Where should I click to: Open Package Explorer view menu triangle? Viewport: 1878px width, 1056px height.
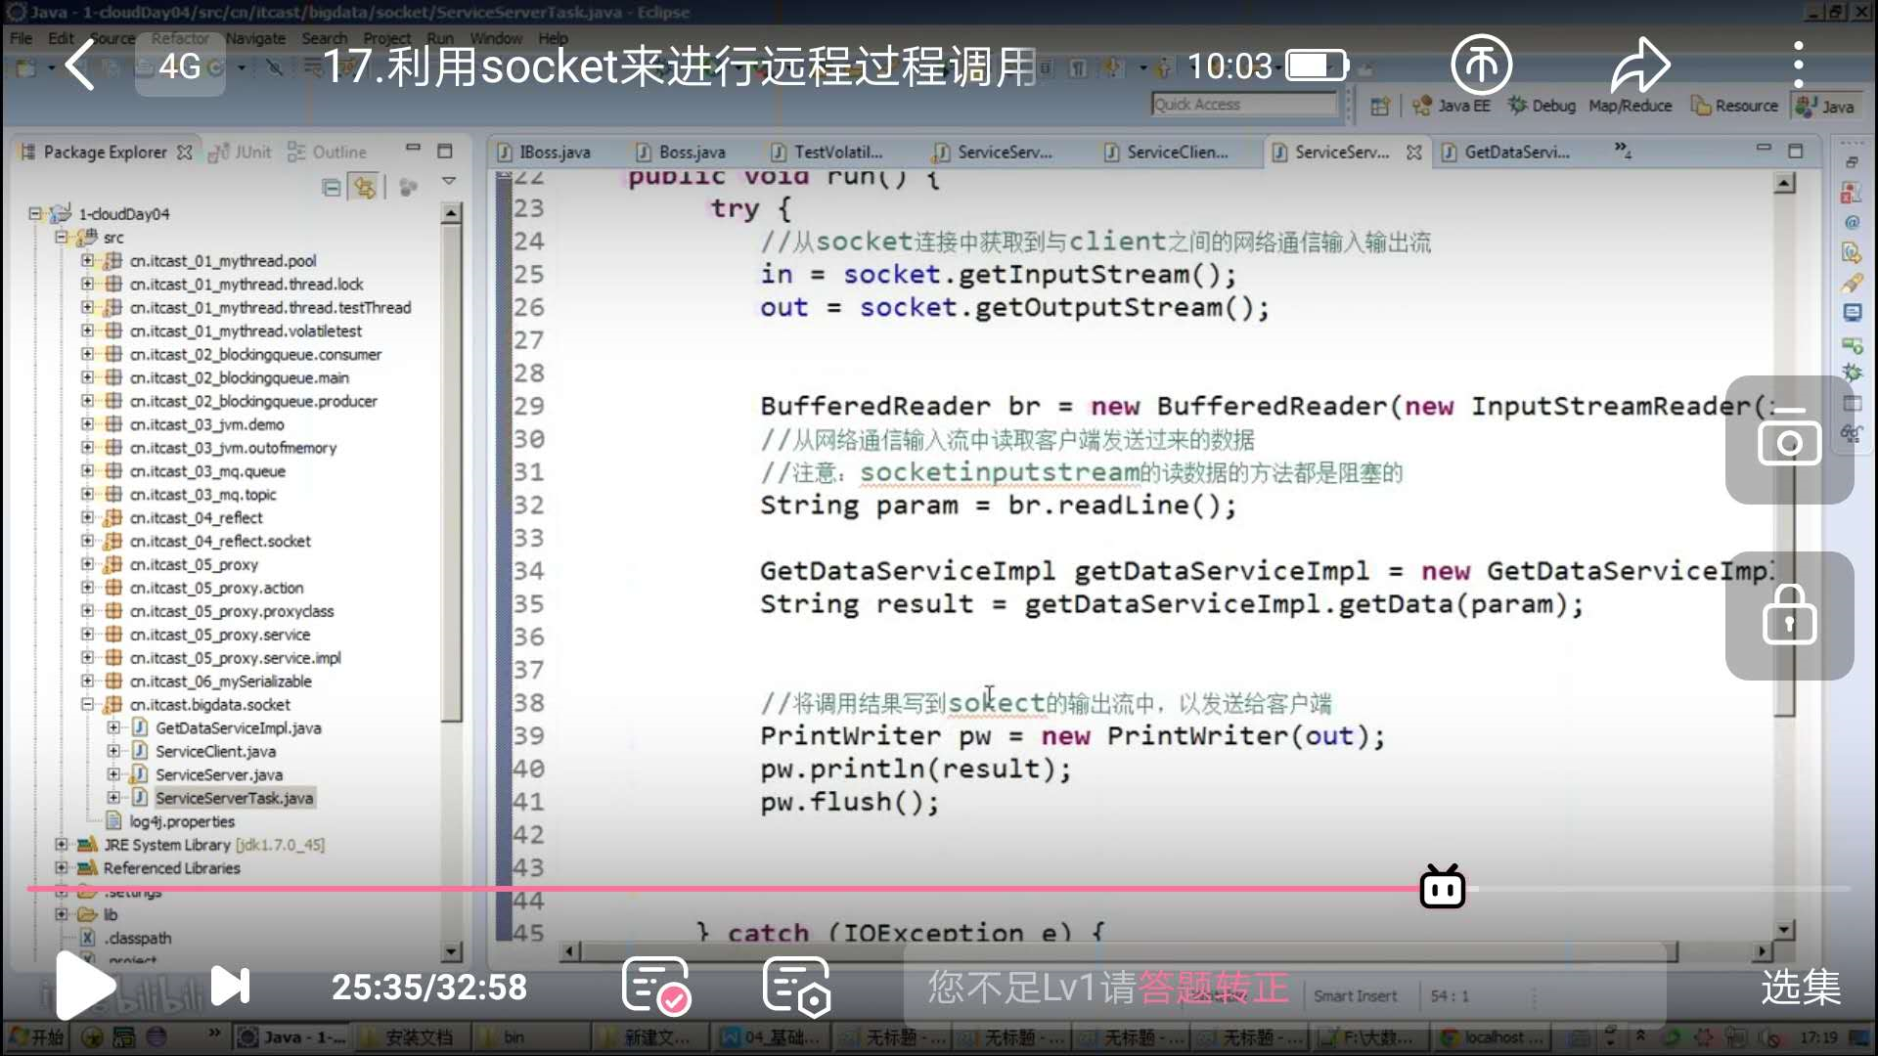click(449, 181)
